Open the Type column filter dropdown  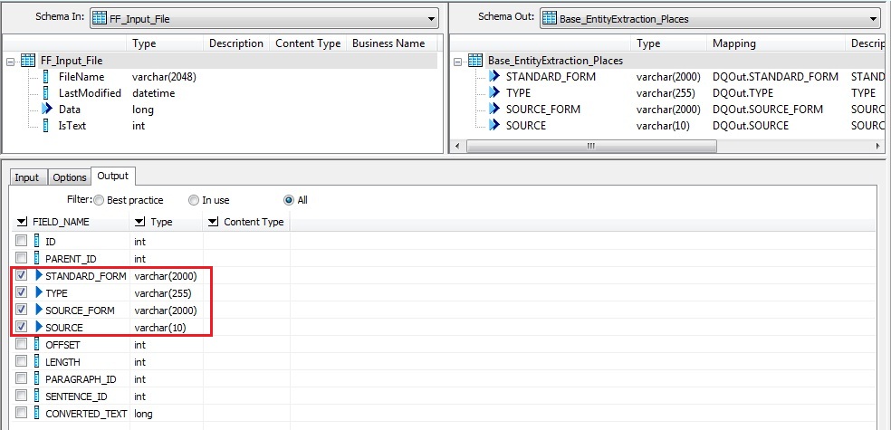coord(139,222)
